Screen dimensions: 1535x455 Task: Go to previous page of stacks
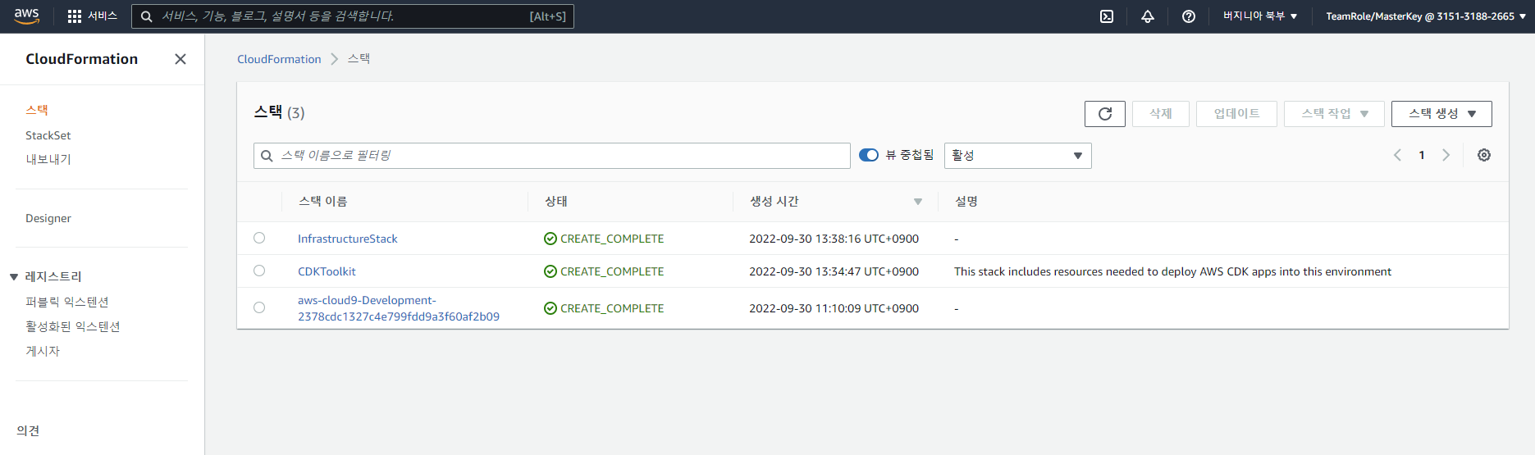tap(1397, 155)
